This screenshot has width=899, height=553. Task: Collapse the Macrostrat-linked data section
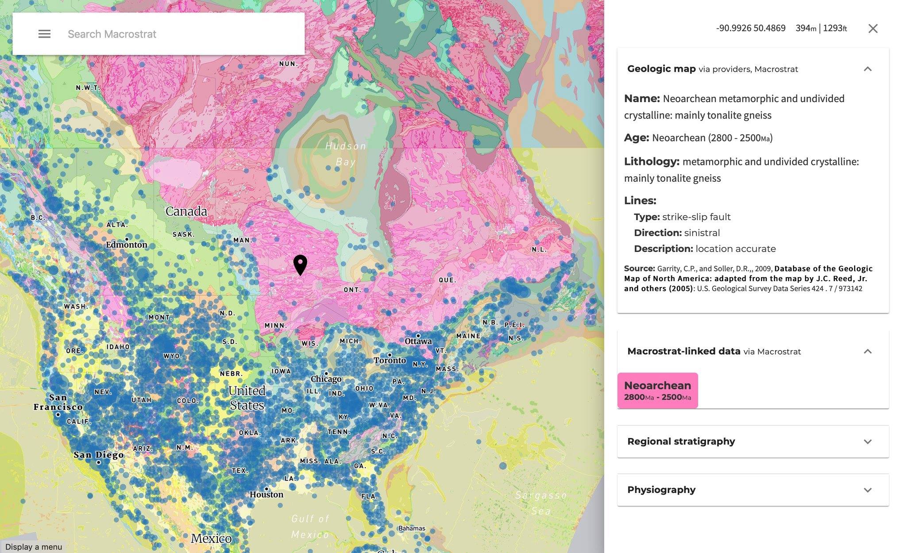point(868,351)
